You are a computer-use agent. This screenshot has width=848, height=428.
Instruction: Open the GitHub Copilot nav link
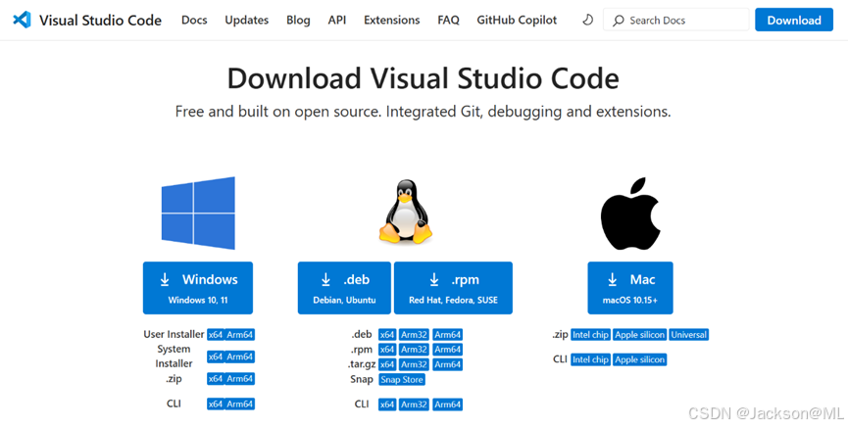tap(517, 20)
